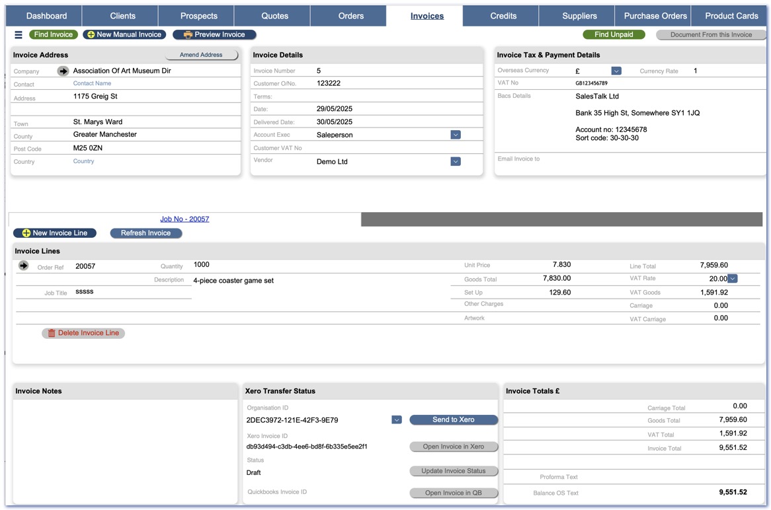
Task: Open the Job No - 20057 link
Action: click(x=184, y=219)
